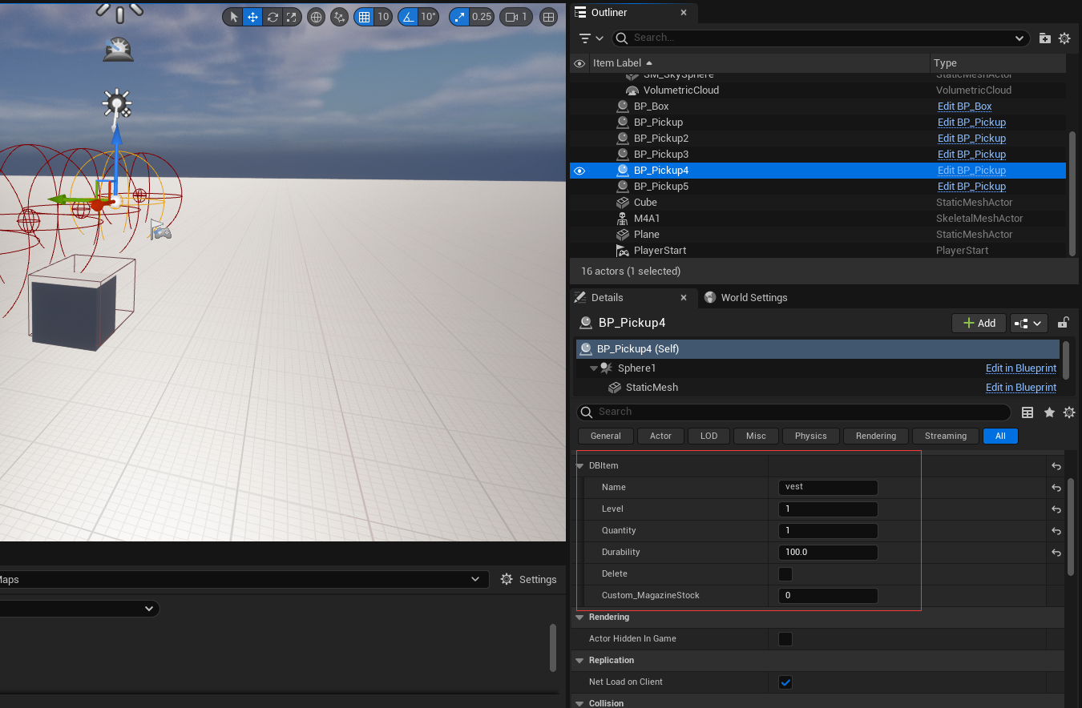Open camera speed setting
The image size is (1082, 708).
(x=515, y=17)
